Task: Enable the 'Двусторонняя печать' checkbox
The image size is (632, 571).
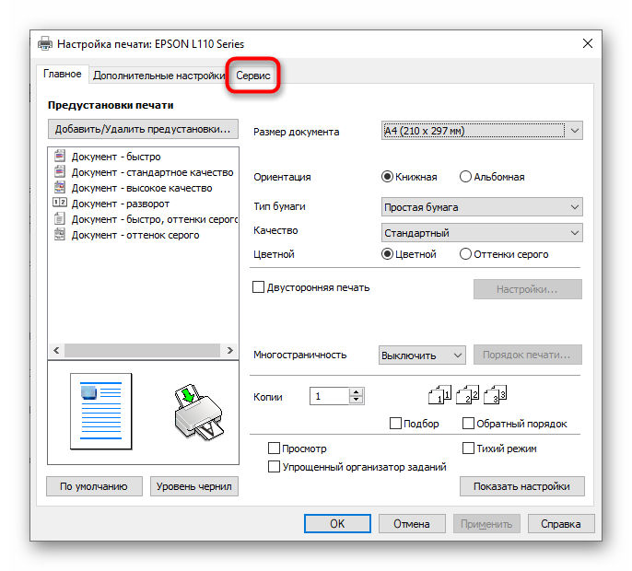Action: [x=259, y=287]
